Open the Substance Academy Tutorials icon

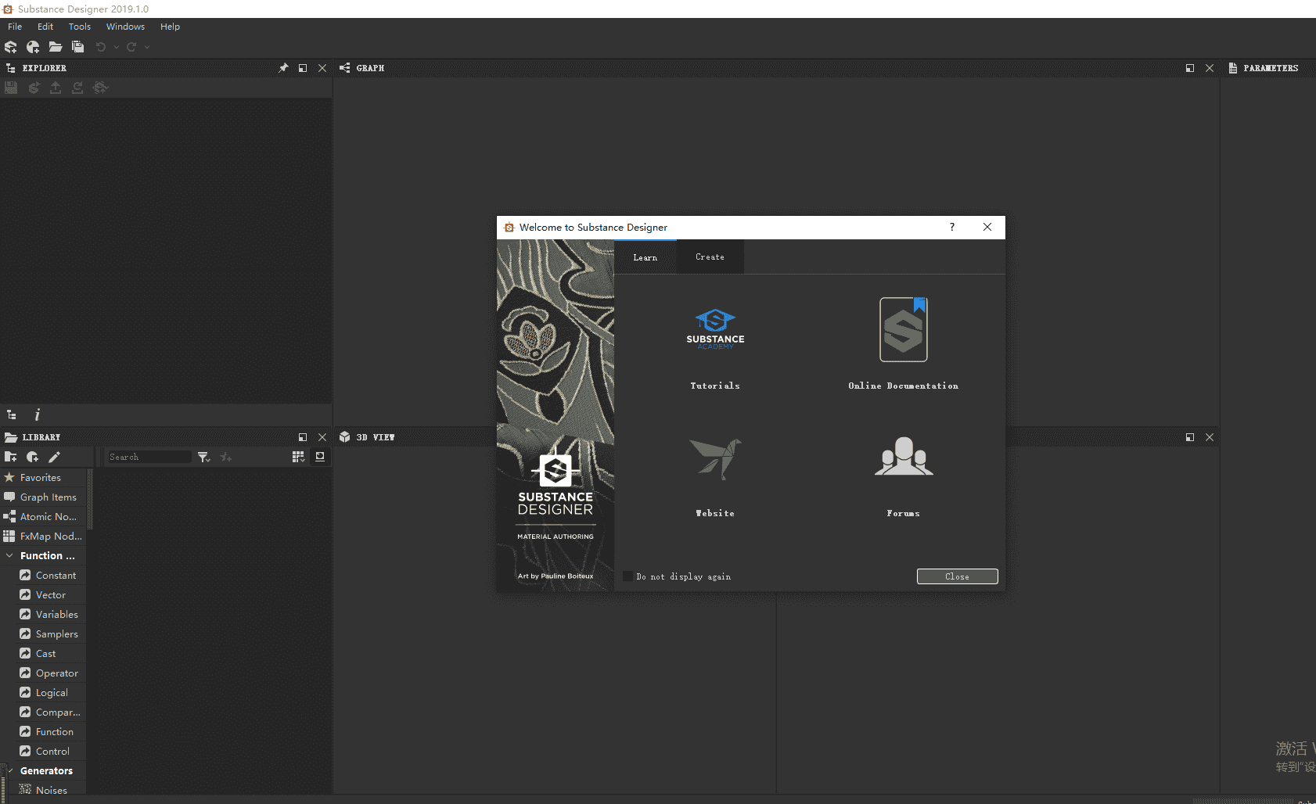point(715,328)
